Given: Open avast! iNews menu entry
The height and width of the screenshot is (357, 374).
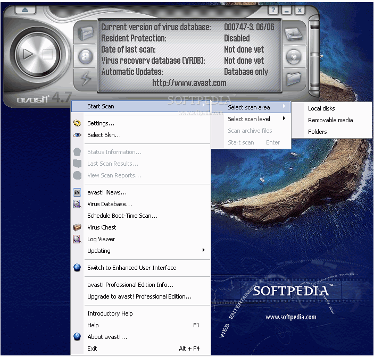Looking at the screenshot, I should coord(140,192).
